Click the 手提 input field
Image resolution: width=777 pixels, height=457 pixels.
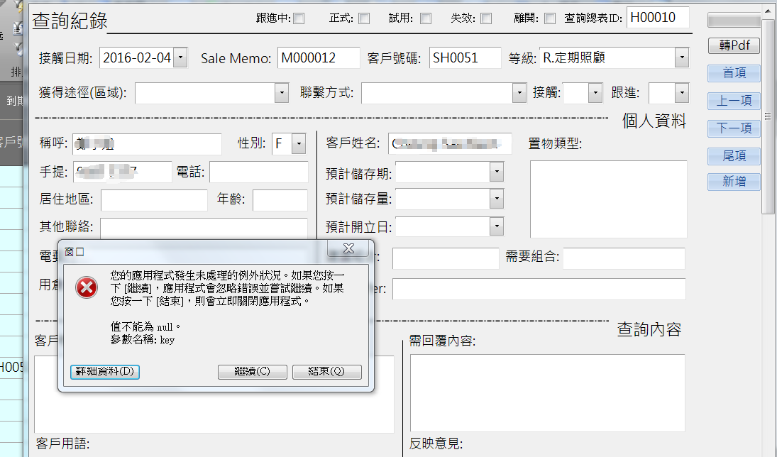click(122, 172)
